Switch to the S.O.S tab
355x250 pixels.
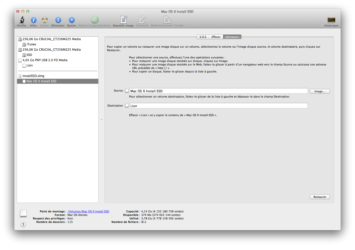click(x=203, y=37)
